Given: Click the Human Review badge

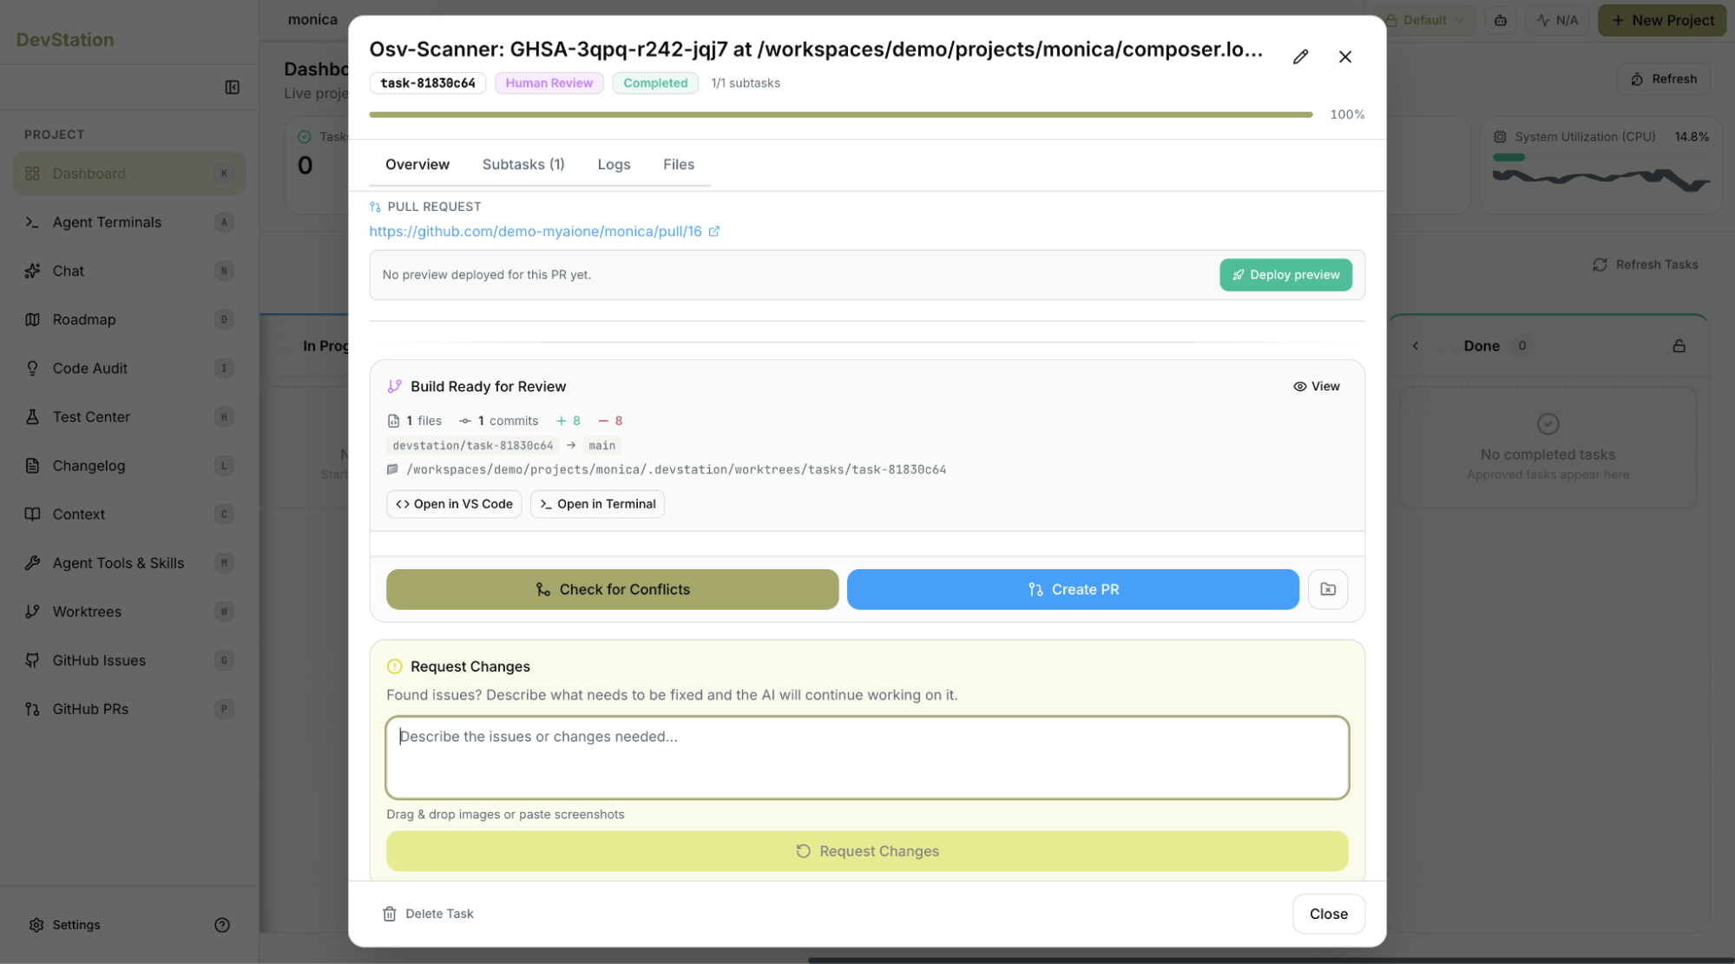Looking at the screenshot, I should pyautogui.click(x=549, y=83).
